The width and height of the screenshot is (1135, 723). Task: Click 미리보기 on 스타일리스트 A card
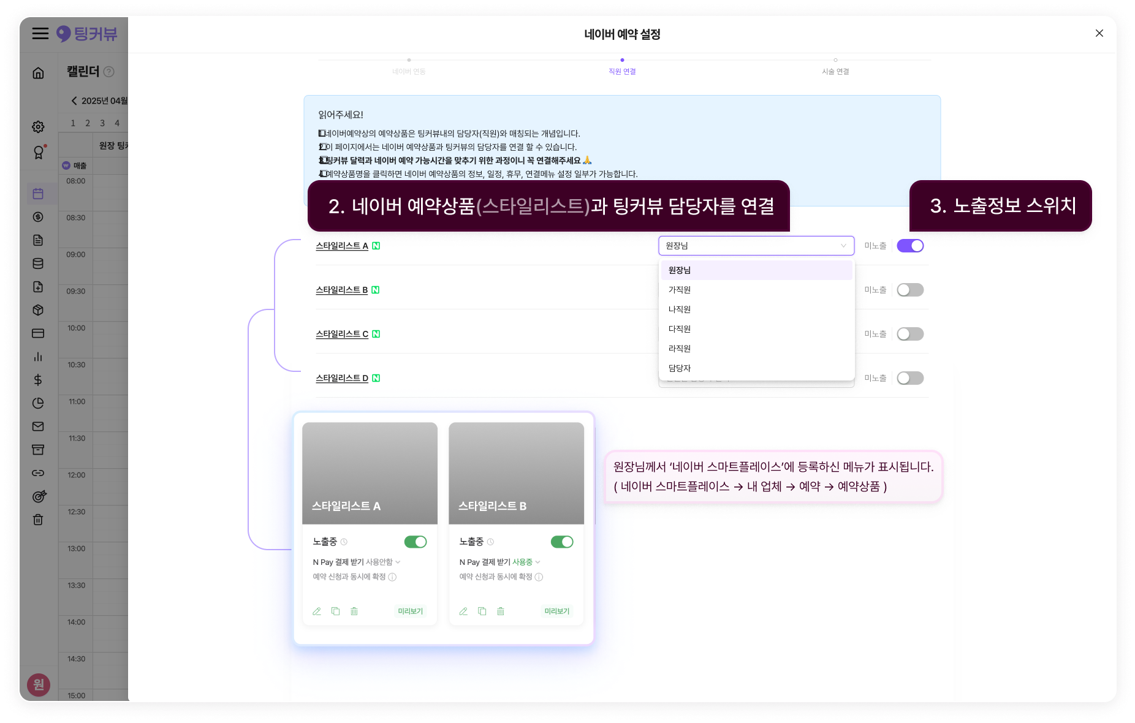(411, 611)
